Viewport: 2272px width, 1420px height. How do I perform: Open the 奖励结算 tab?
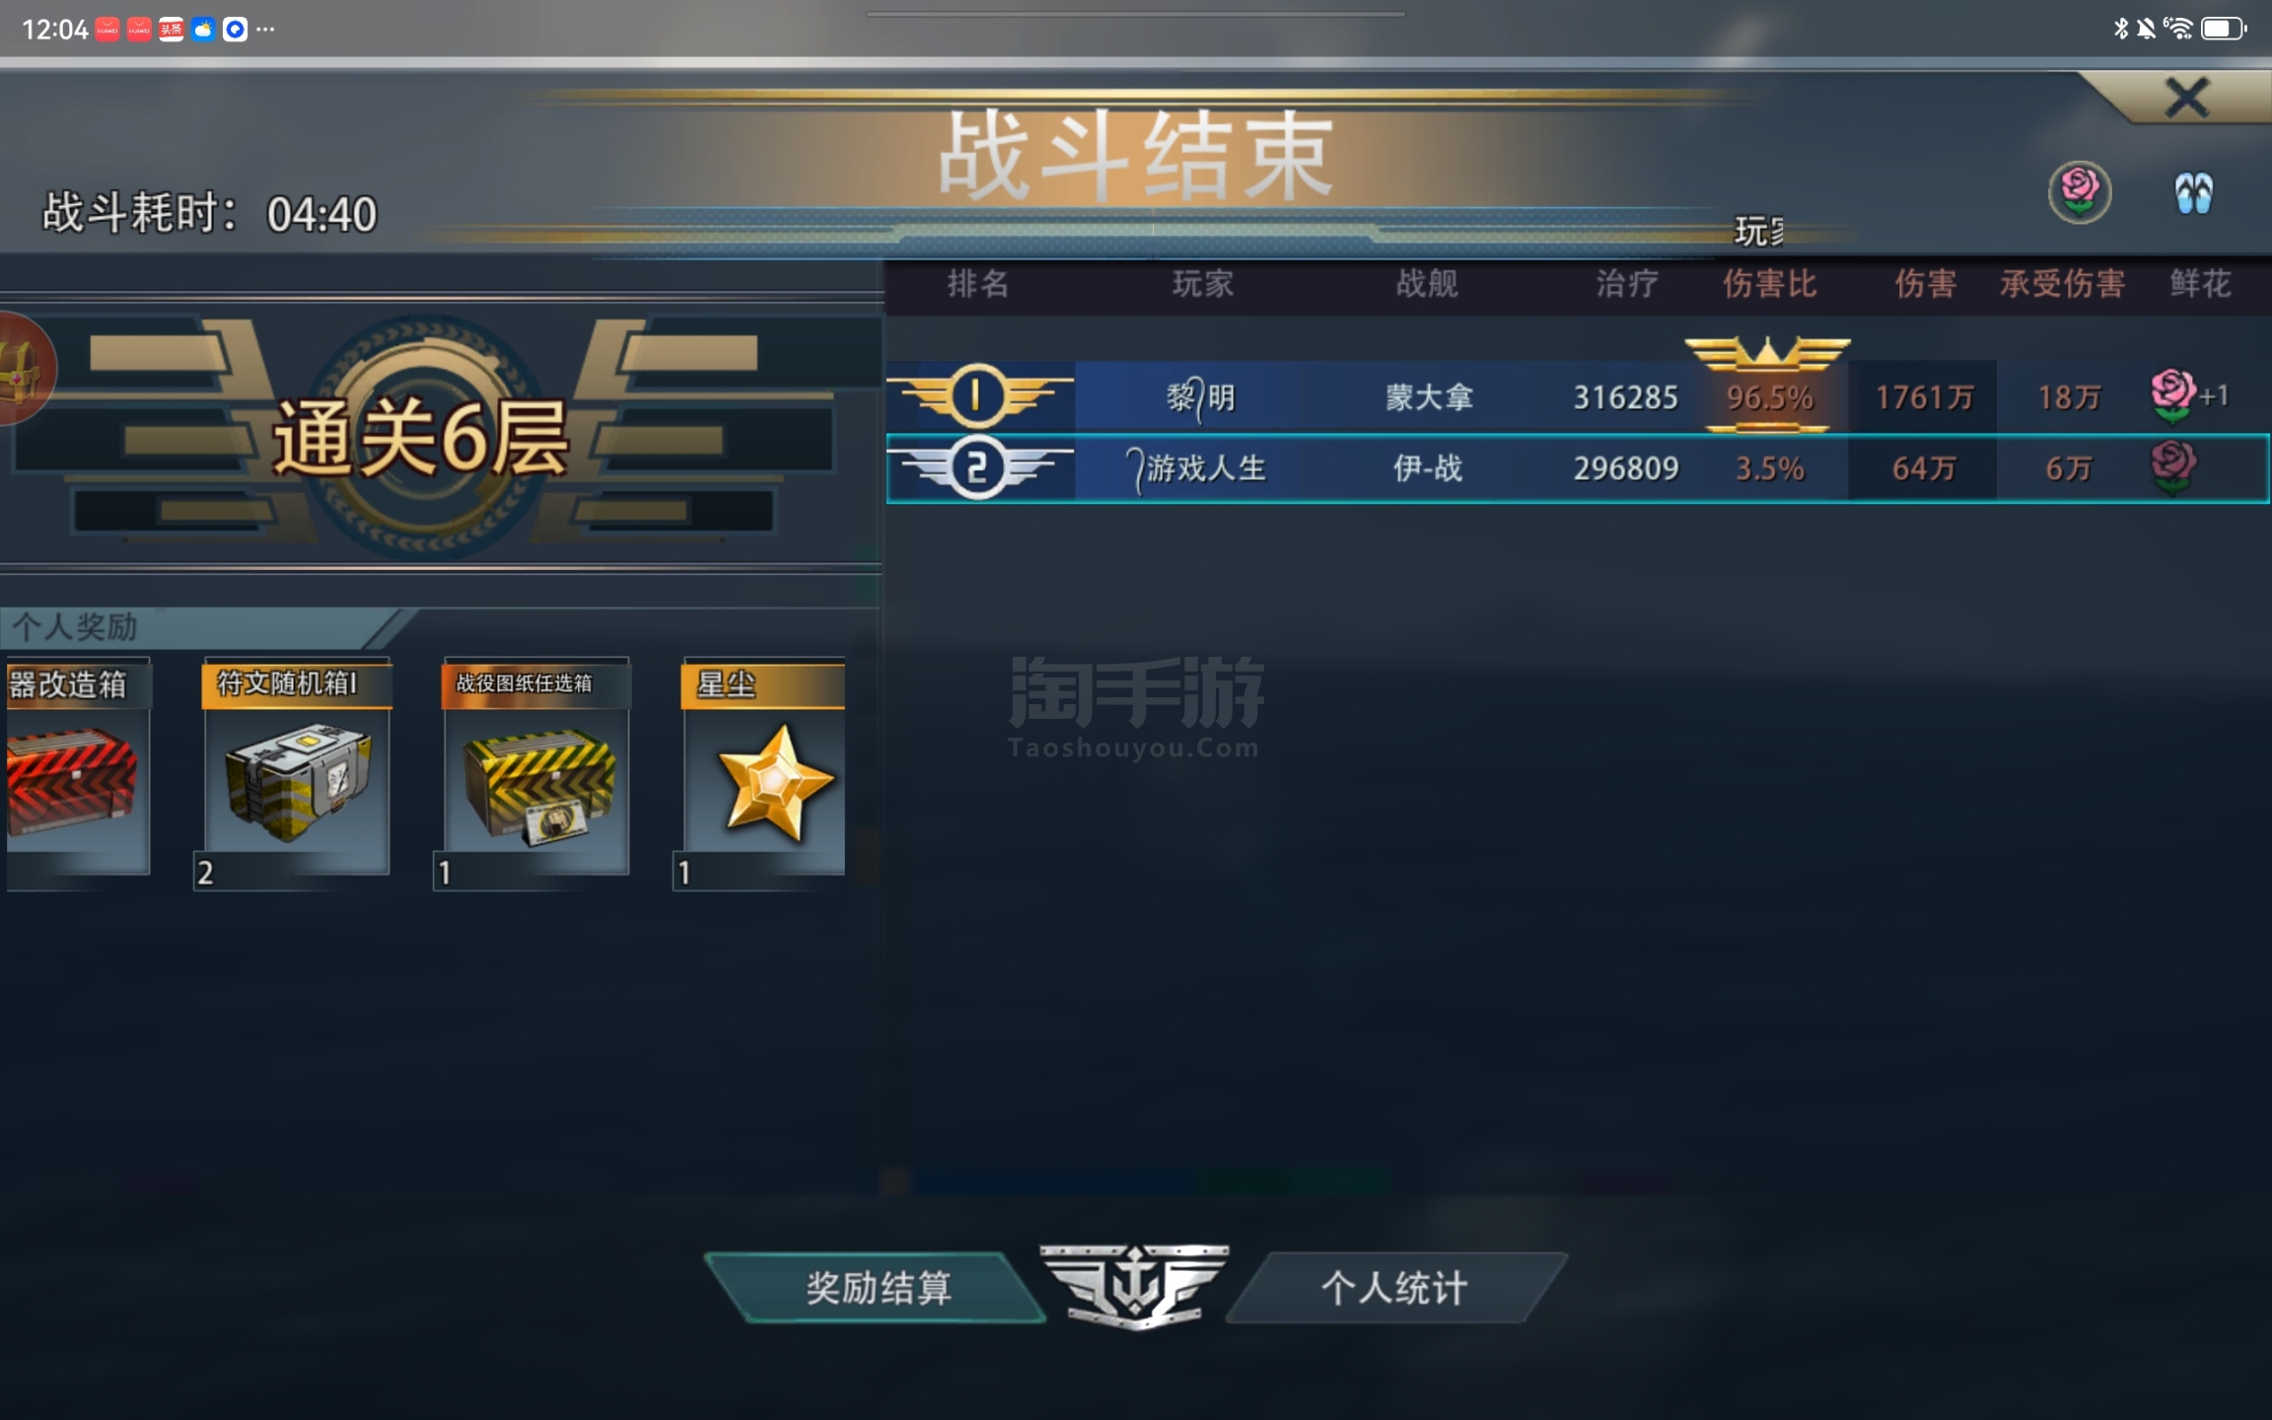[877, 1288]
